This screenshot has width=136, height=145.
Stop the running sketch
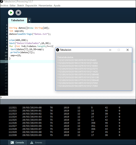(18, 13)
